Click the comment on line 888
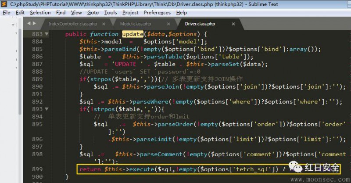 tap(140, 72)
